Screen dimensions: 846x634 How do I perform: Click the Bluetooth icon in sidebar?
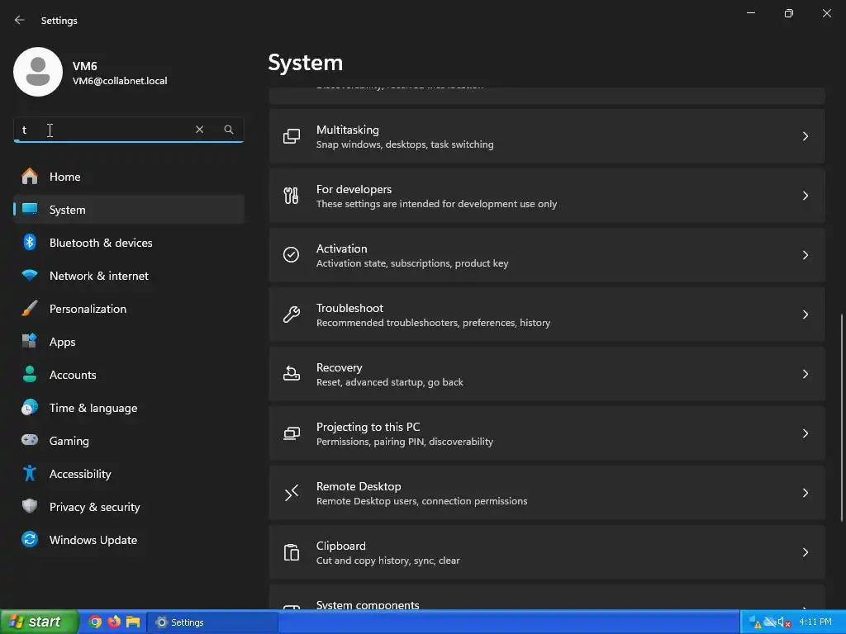click(x=30, y=242)
